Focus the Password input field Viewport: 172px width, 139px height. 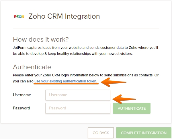[78, 108]
